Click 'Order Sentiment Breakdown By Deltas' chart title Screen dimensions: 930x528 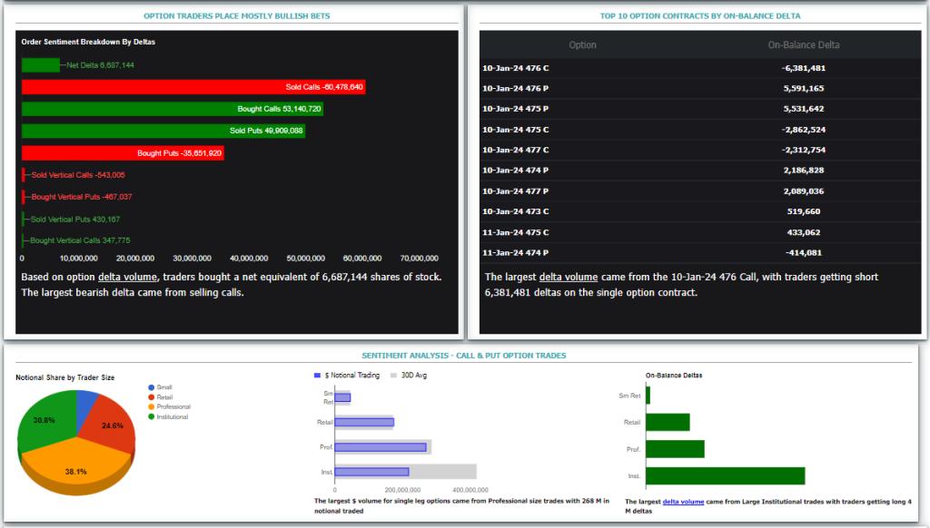pyautogui.click(x=88, y=42)
